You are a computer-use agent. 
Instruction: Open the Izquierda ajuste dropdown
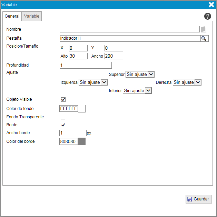click(x=93, y=82)
